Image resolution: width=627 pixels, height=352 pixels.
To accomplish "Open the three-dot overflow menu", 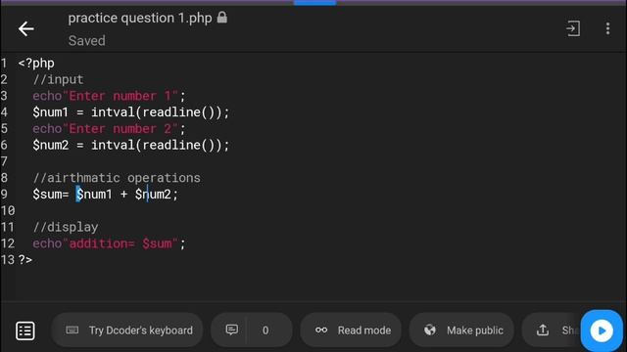I will 607,28.
